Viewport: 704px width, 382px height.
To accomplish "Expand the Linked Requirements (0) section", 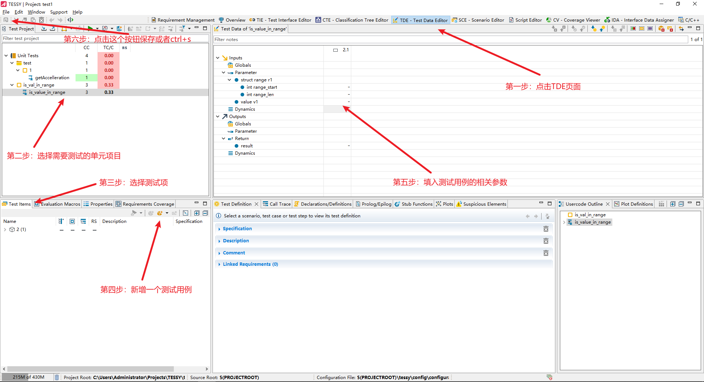I will [x=250, y=264].
